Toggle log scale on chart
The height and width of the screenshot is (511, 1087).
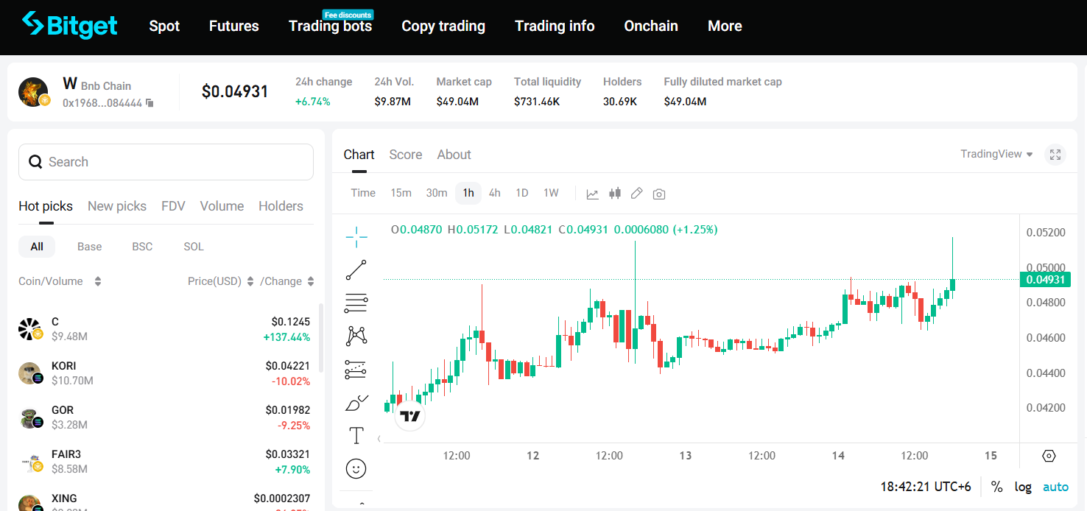[1023, 487]
